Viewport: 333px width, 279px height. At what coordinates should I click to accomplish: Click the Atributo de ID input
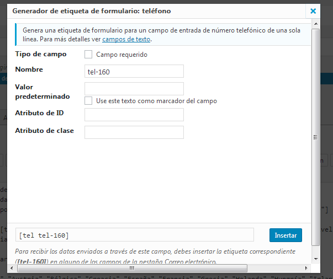tap(134, 115)
